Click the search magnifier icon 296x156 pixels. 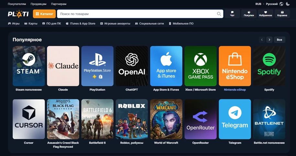[219, 14]
